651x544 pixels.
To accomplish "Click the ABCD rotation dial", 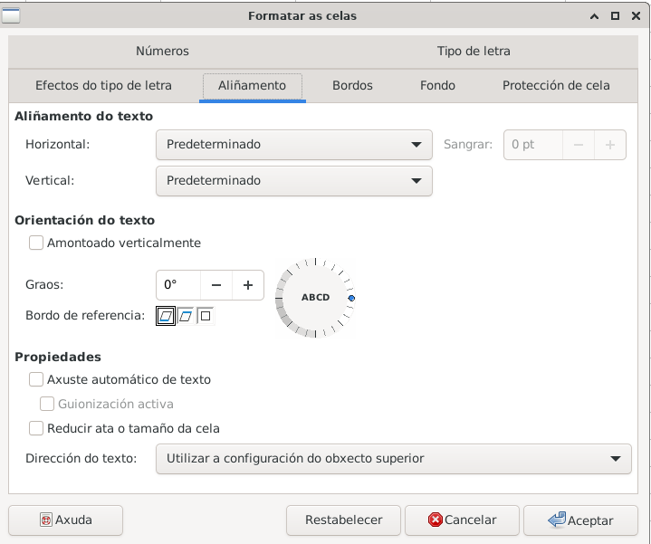I will coord(315,298).
